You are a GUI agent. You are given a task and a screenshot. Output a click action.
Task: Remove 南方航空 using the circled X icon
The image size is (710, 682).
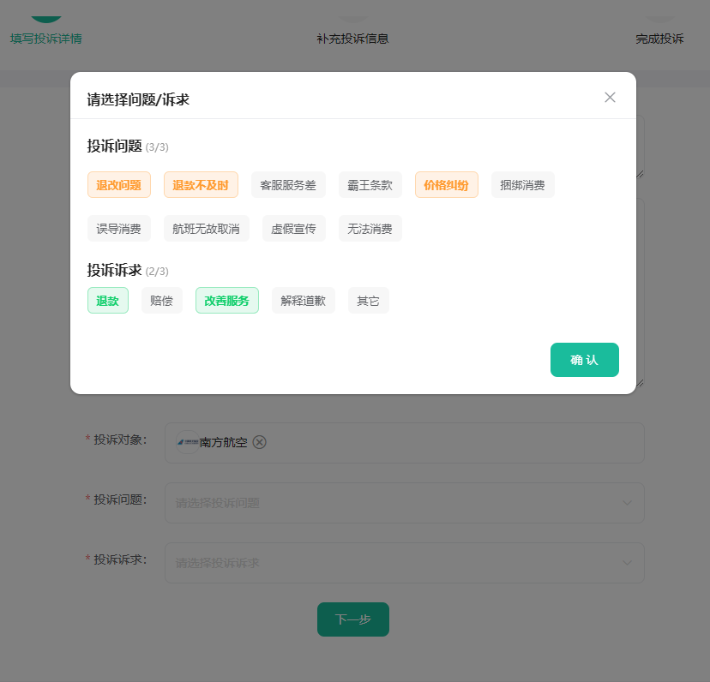pyautogui.click(x=260, y=442)
